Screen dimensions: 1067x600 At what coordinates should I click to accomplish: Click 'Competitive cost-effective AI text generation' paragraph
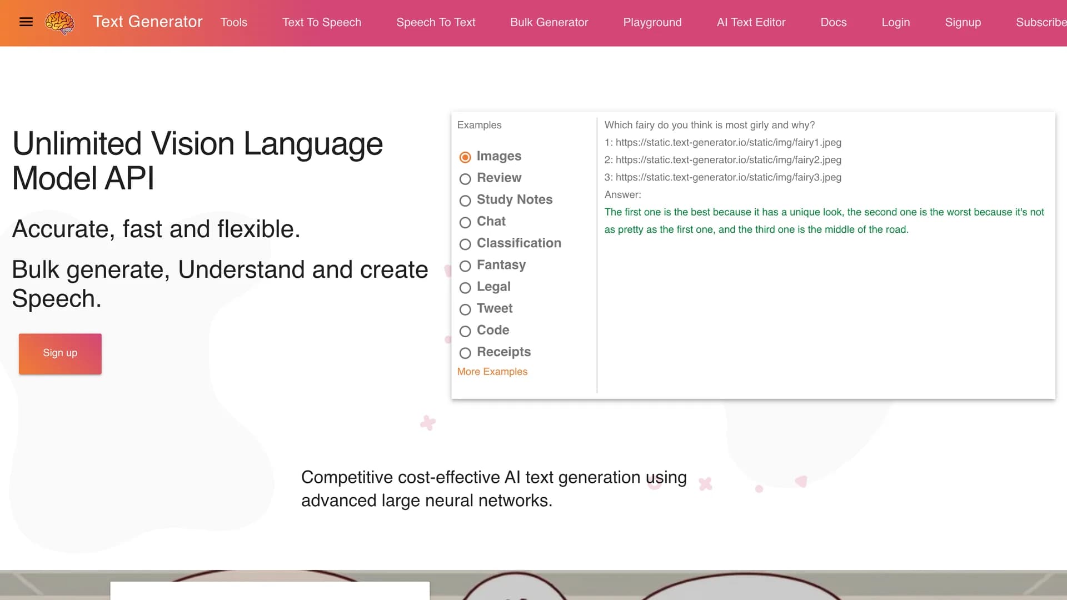click(x=494, y=489)
